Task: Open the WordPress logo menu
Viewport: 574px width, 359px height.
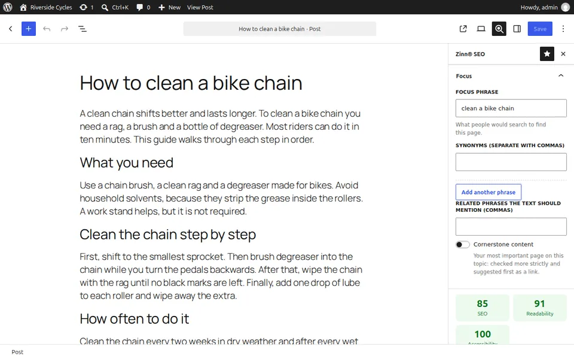Action: 8,7
